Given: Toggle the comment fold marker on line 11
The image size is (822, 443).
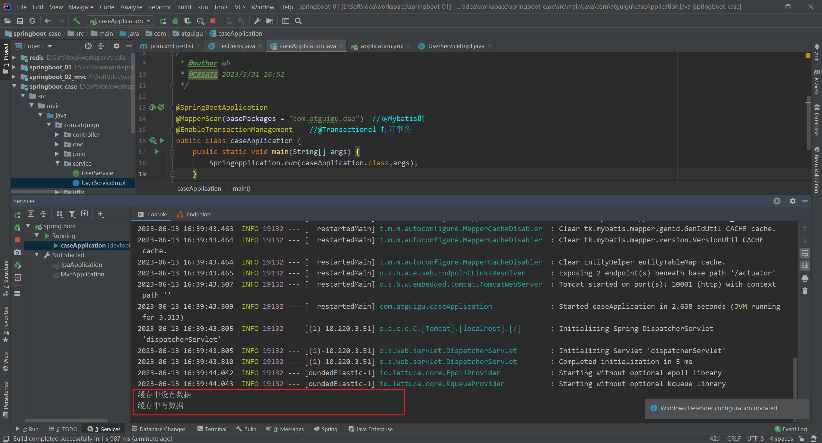Looking at the screenshot, I should coord(173,85).
